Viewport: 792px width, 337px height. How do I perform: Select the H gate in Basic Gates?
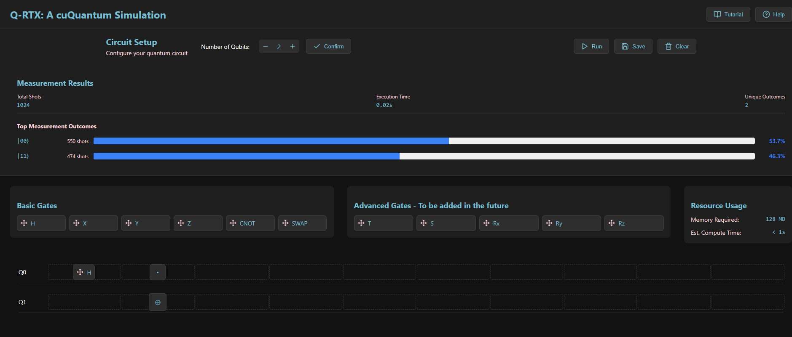(x=41, y=223)
